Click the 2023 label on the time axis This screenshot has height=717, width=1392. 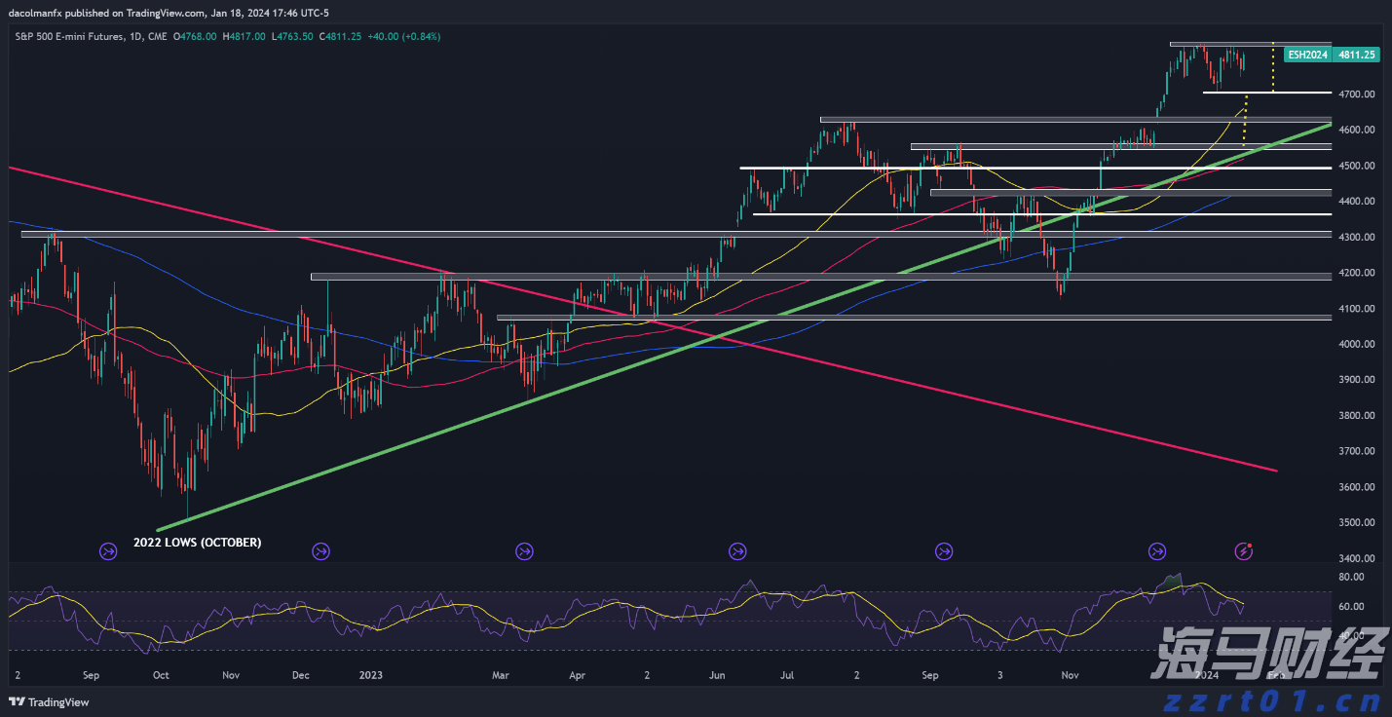pyautogui.click(x=372, y=674)
